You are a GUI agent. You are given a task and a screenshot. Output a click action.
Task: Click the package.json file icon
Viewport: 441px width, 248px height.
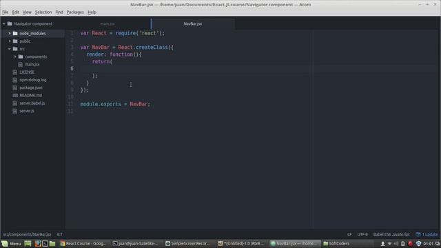[x=15, y=87]
